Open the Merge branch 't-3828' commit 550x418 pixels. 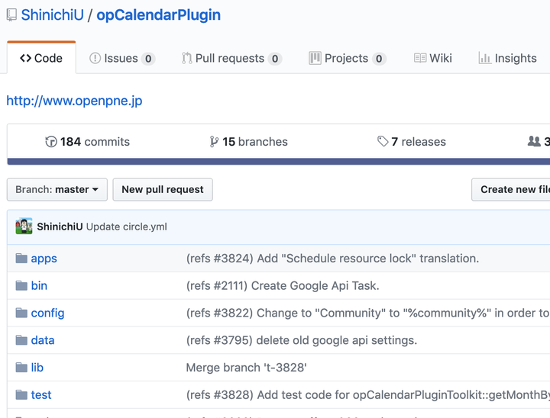click(246, 368)
